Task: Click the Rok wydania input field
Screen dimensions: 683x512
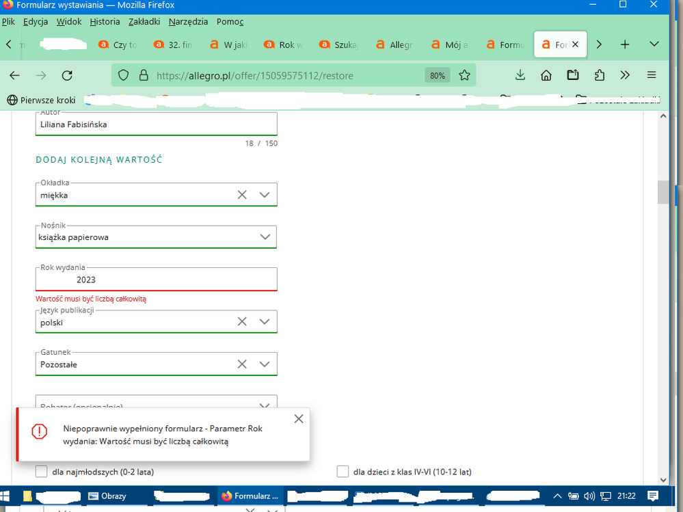Action: click(156, 280)
